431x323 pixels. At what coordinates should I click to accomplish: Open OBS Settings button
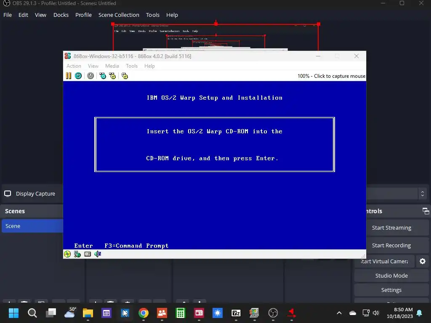[x=391, y=290]
